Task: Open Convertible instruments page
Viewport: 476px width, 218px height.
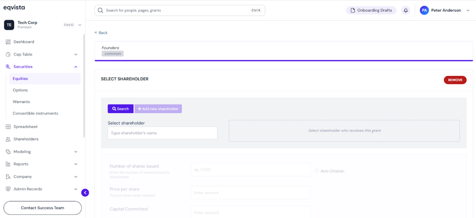Action: coord(35,113)
